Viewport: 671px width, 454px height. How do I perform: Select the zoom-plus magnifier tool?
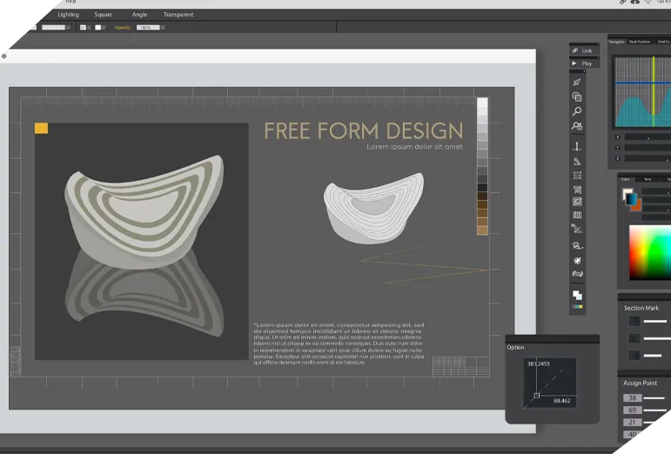tap(577, 126)
